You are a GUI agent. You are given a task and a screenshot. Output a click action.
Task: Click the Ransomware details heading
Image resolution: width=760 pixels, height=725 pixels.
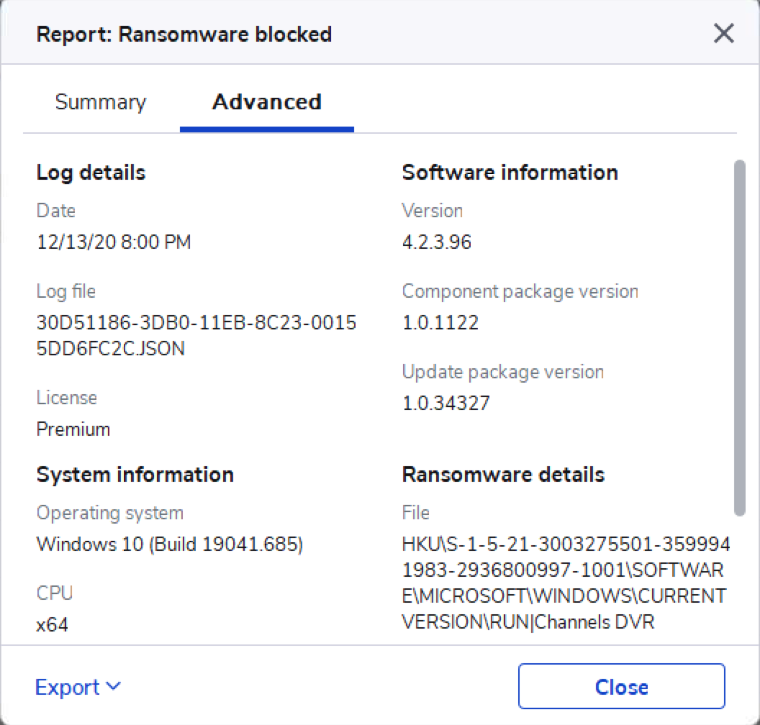click(x=503, y=475)
